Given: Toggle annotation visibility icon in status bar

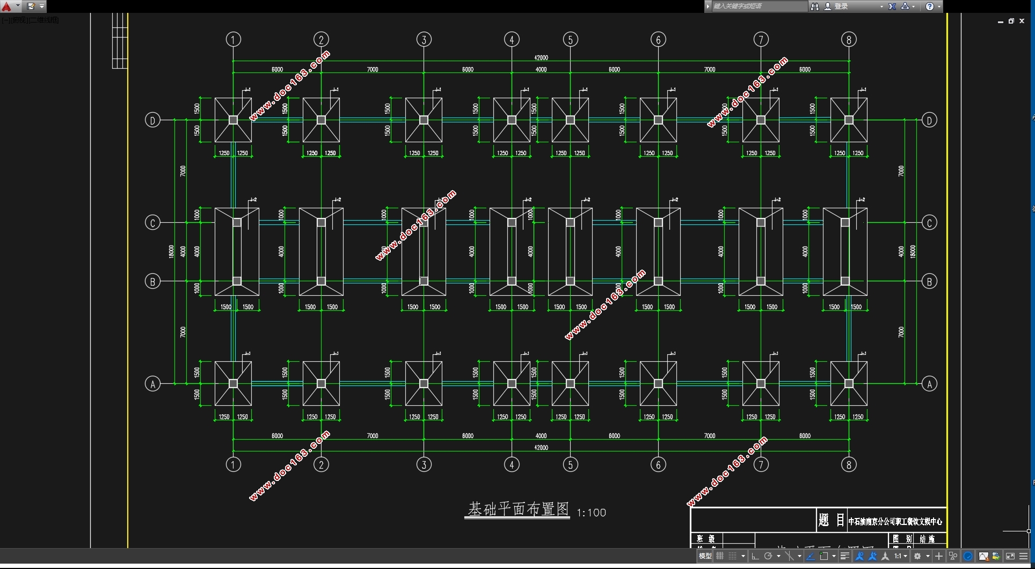Looking at the screenshot, I should tap(859, 556).
